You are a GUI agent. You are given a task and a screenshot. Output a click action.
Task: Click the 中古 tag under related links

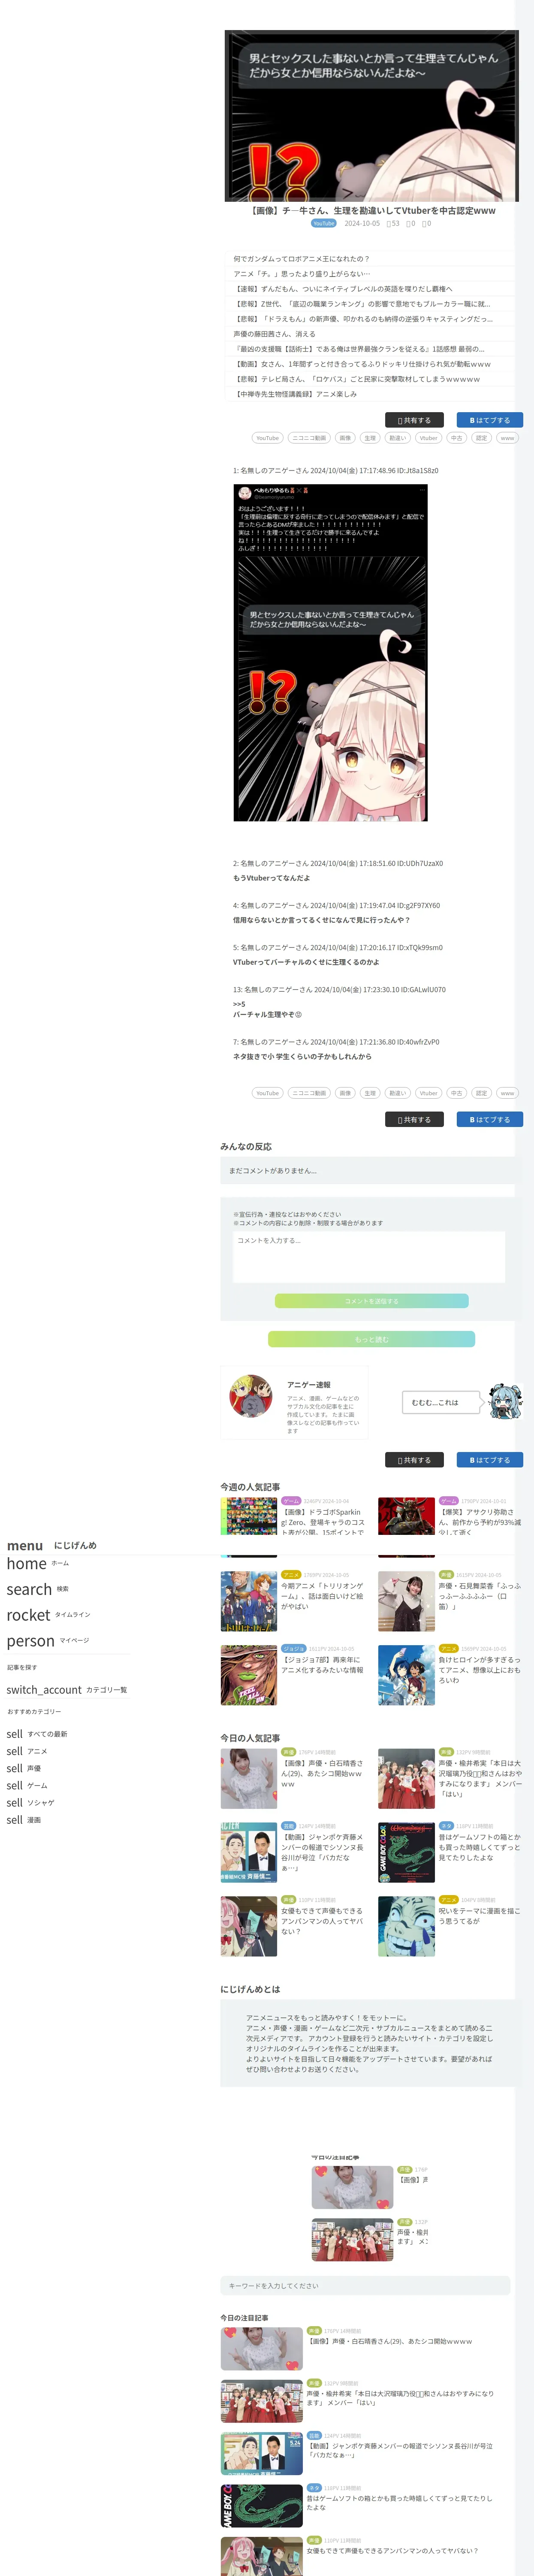(x=456, y=438)
